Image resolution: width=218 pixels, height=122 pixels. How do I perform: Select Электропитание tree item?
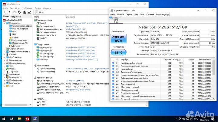tap(18, 40)
